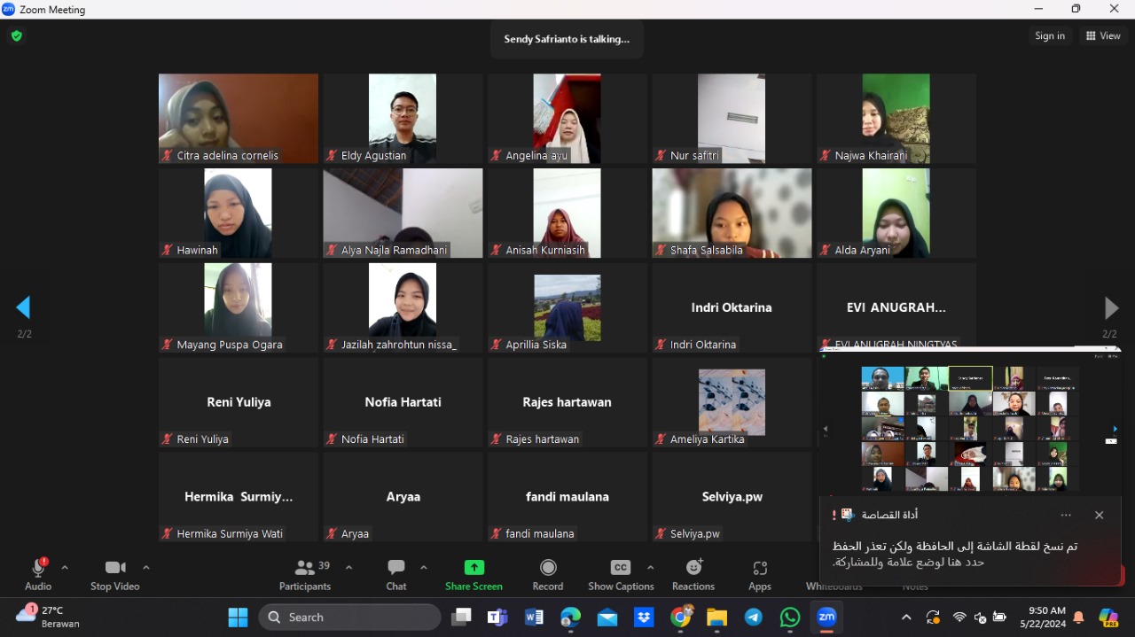1135x637 pixels.
Task: Open the View layout menu
Action: (x=1103, y=36)
